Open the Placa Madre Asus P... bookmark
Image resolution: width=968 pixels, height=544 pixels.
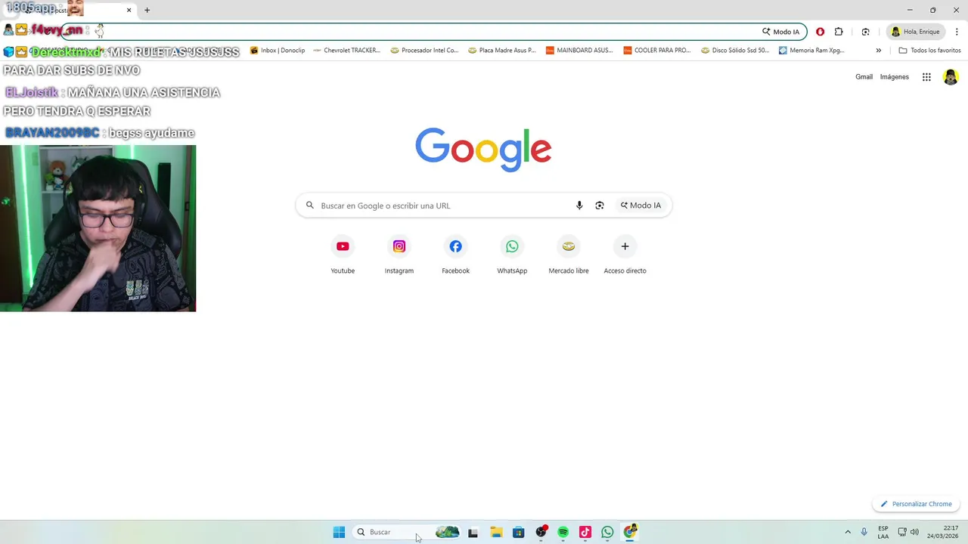pyautogui.click(x=502, y=51)
